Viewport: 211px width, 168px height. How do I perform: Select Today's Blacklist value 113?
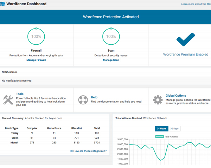pyautogui.click(x=76, y=133)
